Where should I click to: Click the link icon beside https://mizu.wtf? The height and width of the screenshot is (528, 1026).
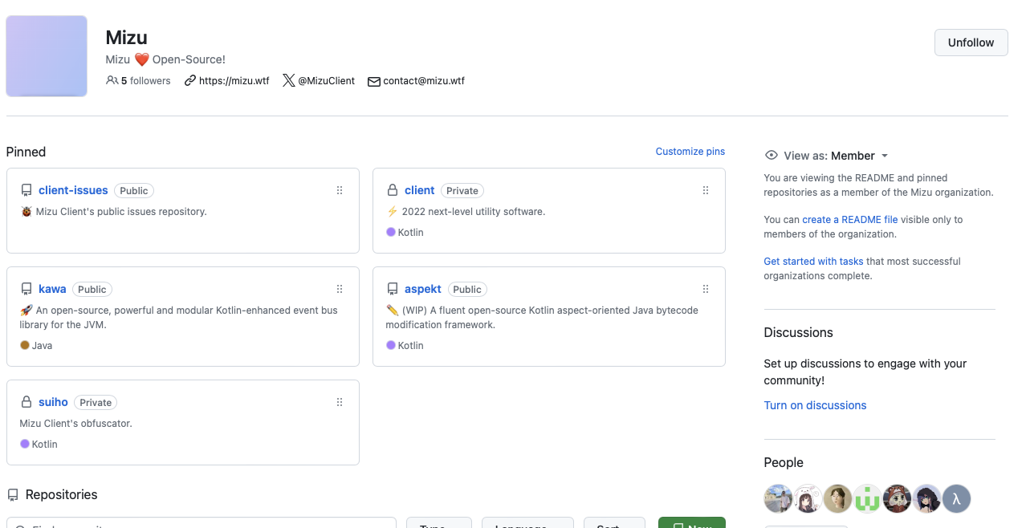[x=190, y=81]
